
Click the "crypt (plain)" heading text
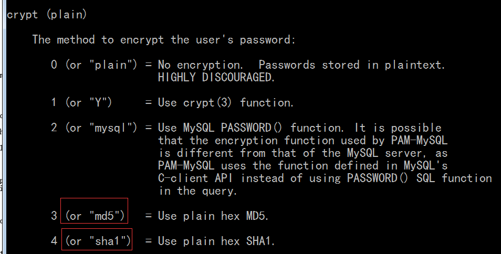(47, 15)
